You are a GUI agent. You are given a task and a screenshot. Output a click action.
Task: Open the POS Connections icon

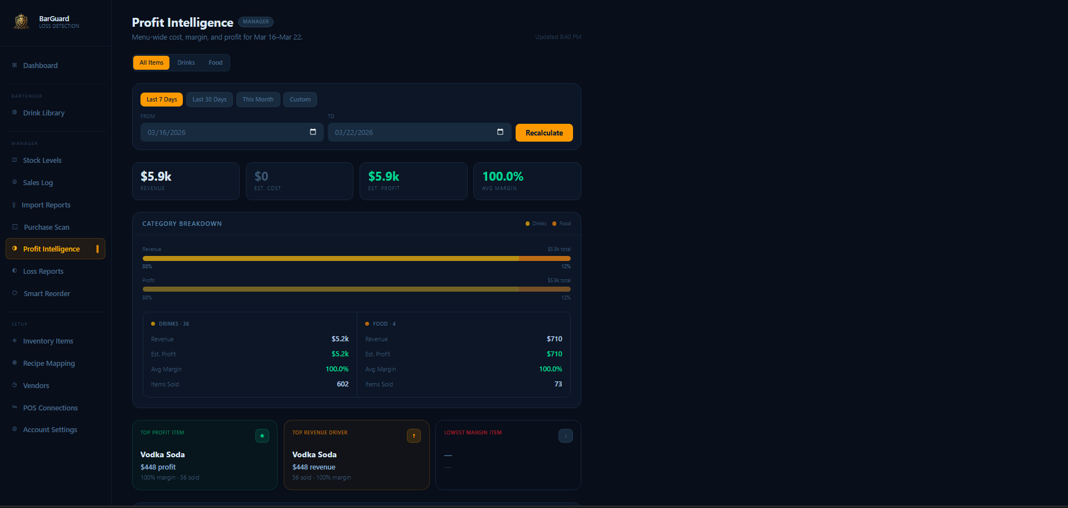coord(13,408)
